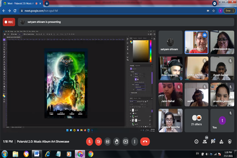Viewport: 237px width, 158px height.
Task: Click the Present now button
Action: 126,141
